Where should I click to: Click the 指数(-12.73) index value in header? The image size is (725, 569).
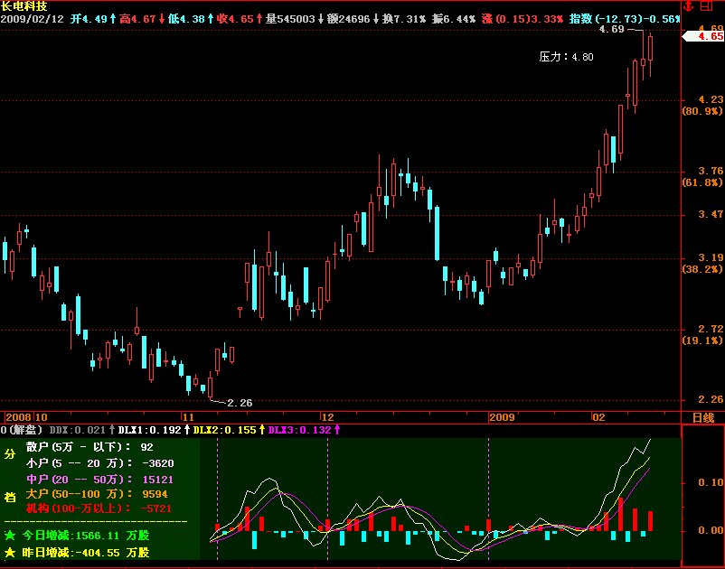(624, 18)
